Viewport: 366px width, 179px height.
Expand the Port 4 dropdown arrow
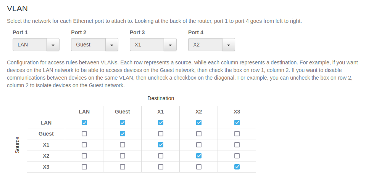point(229,45)
